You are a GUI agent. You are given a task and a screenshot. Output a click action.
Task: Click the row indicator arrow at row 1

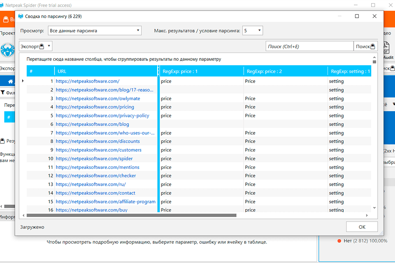coord(23,81)
